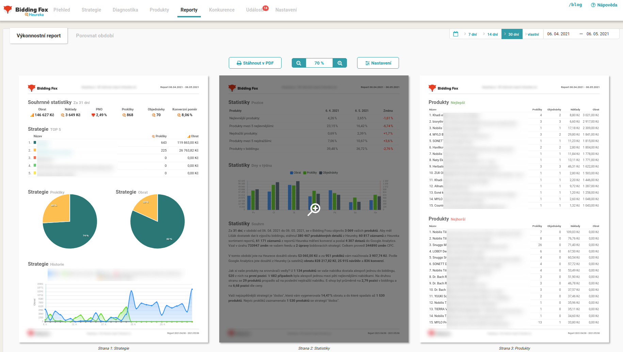Click orange swatch of strategy row 3
623x352 pixels.
[35, 158]
